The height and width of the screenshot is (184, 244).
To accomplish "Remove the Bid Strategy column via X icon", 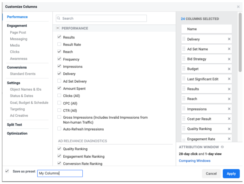I will pyautogui.click(x=229, y=59).
